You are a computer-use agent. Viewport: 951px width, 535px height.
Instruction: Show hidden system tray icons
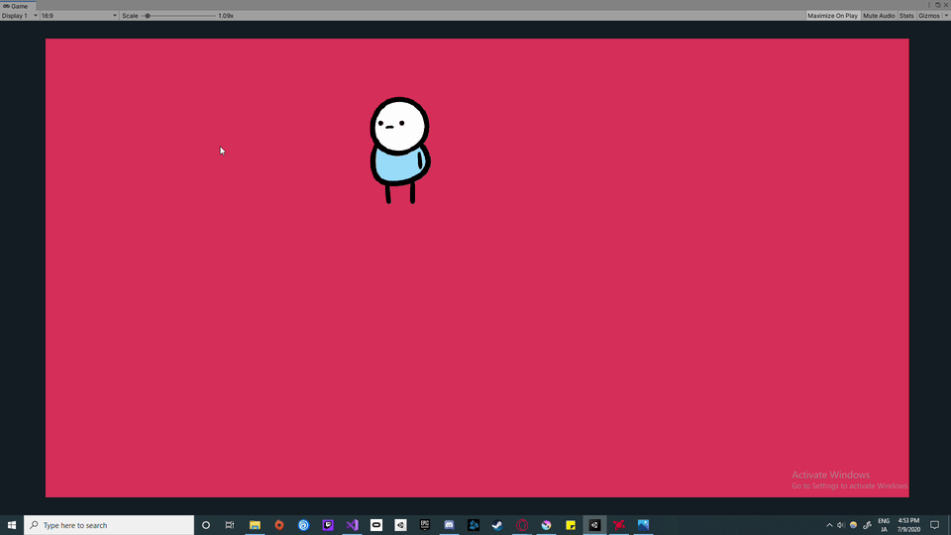click(x=829, y=525)
